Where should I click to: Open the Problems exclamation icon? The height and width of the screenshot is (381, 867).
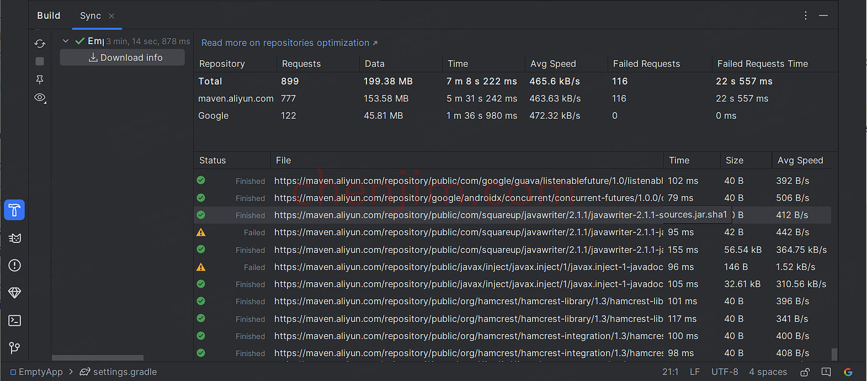tap(15, 266)
